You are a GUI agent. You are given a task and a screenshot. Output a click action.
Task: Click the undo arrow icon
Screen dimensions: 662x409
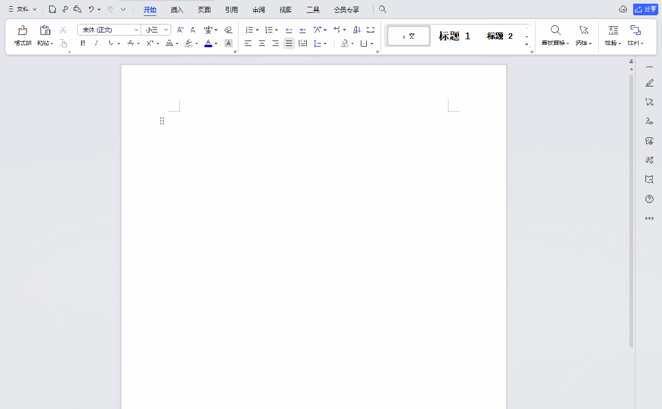tap(91, 9)
